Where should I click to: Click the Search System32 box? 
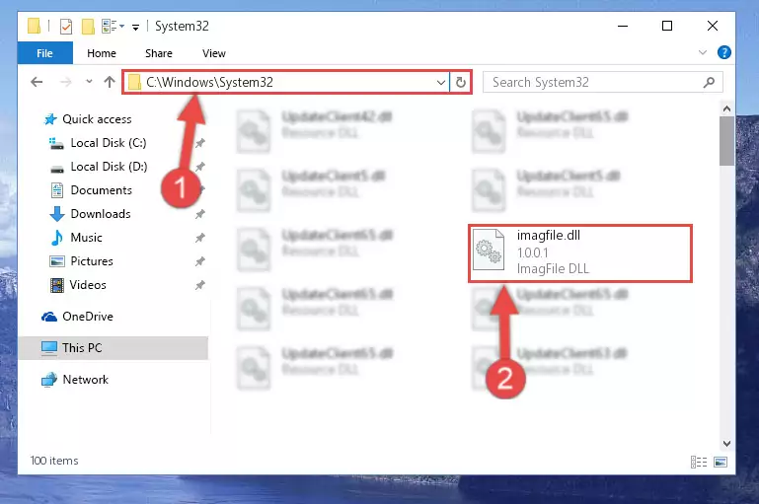[x=603, y=82]
